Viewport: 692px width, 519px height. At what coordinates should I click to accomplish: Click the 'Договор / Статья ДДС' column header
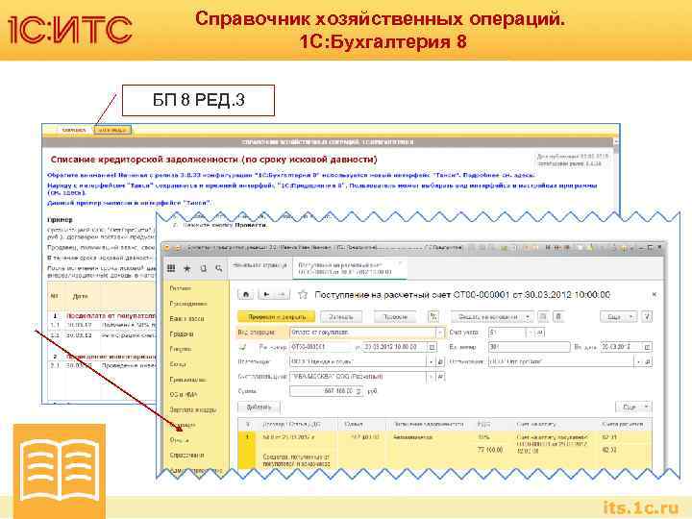click(292, 424)
